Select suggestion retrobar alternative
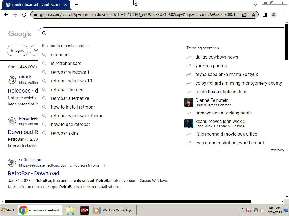Screen dimensions: 289x216 (x=70, y=98)
